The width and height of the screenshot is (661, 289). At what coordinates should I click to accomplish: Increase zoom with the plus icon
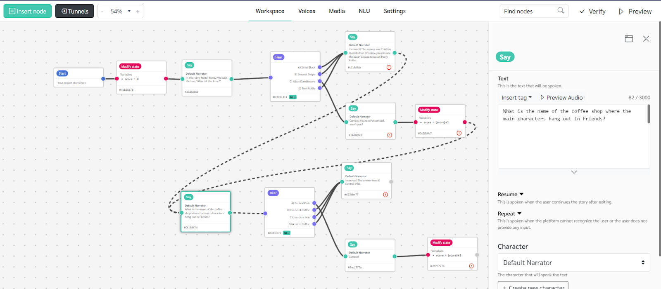coord(138,12)
